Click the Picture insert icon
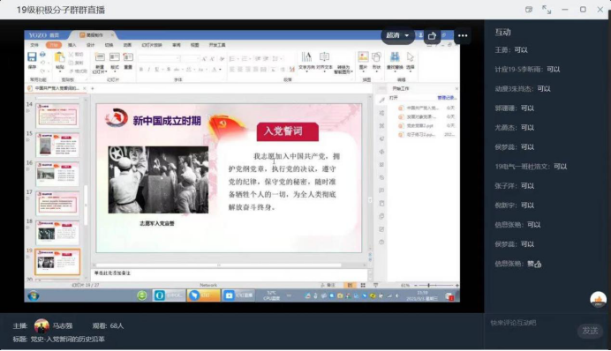The height and width of the screenshot is (351, 611). click(x=363, y=56)
